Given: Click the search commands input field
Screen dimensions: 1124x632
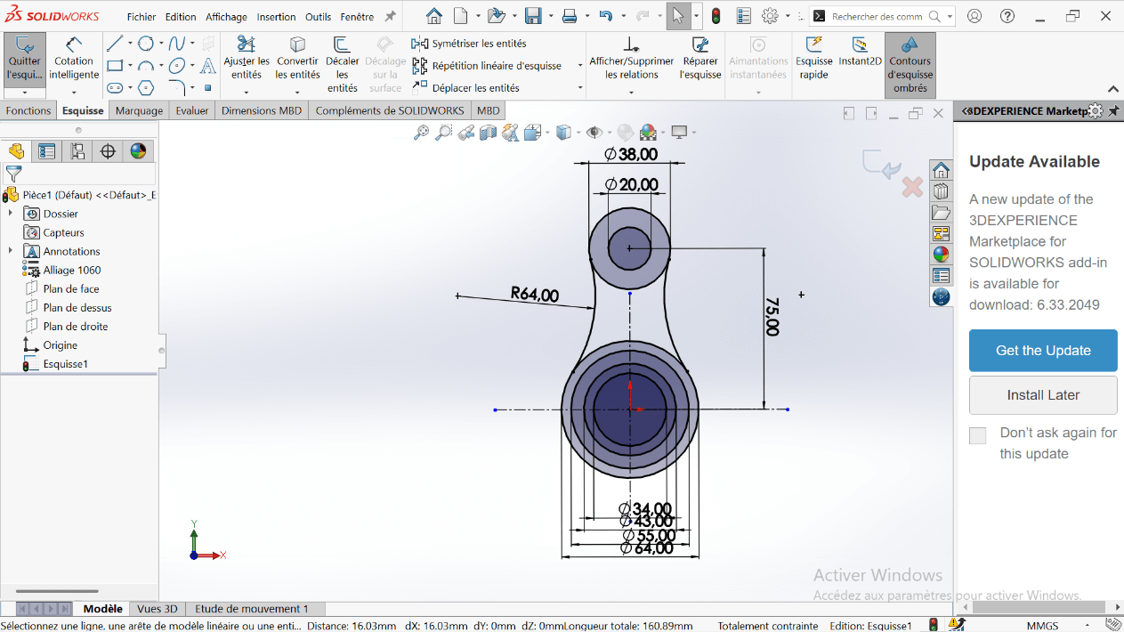Looking at the screenshot, I should [877, 17].
